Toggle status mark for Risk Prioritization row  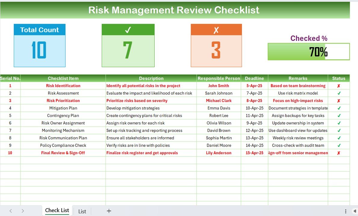pos(339,100)
